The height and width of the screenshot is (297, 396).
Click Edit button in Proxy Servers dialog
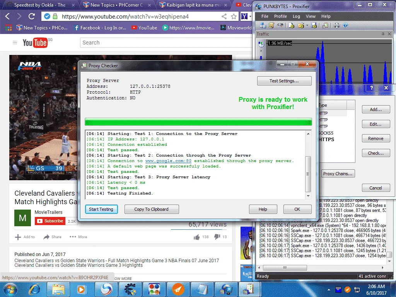pyautogui.click(x=376, y=124)
